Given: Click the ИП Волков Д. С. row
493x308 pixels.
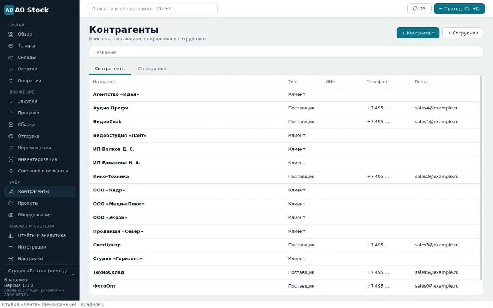Looking at the screenshot, I should [x=285, y=149].
